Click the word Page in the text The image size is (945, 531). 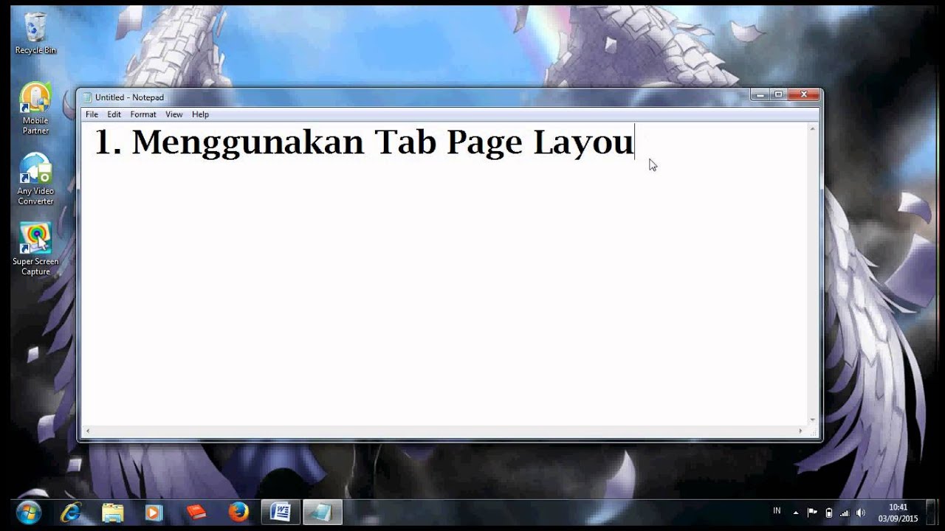tap(484, 143)
